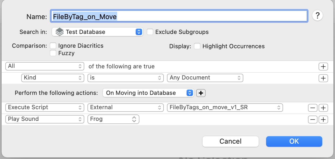Add a condition after the Kind row
This screenshot has height=159, width=335.
pos(323,78)
